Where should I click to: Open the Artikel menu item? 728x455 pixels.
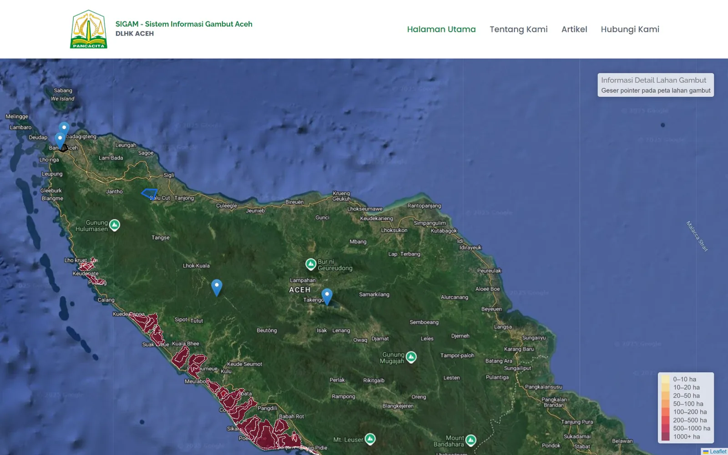(x=574, y=29)
